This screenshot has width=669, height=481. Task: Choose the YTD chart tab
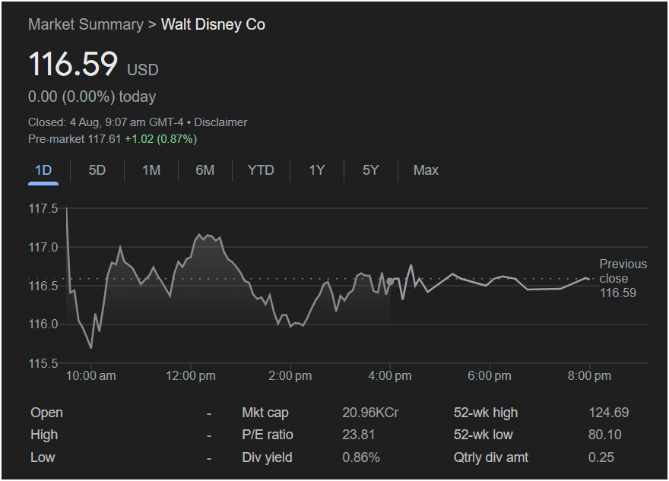(x=261, y=170)
